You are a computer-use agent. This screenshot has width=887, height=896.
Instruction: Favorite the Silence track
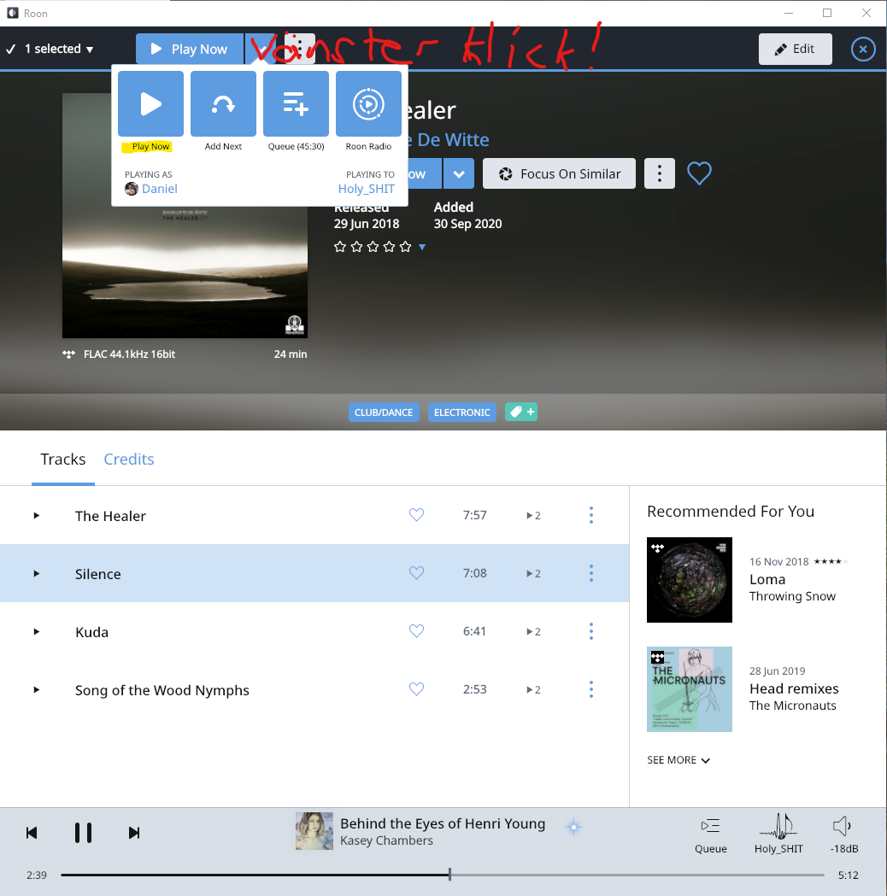click(417, 572)
